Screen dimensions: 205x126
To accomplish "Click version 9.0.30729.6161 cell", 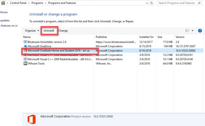I will (184, 55).
